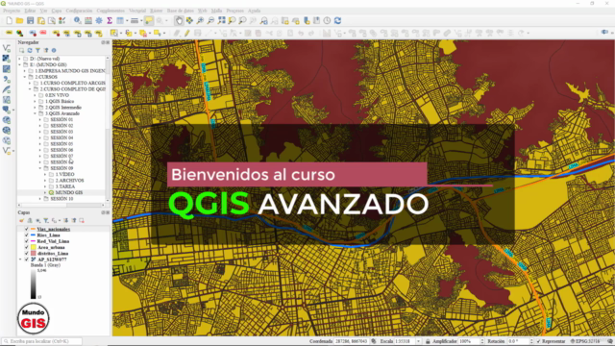Collapse the 3.QGIS Avanzado folder
615x346 pixels.
point(35,113)
